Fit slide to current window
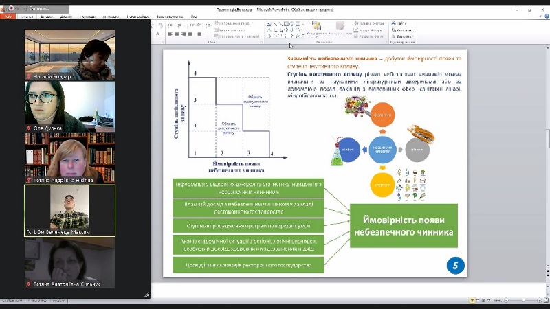Screen dimensions: 550x309 (546, 301)
